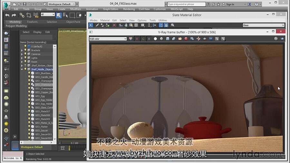Click the load image folder icon
Image resolution: width=290 pixels, height=163 pixels.
pyautogui.click(x=180, y=39)
